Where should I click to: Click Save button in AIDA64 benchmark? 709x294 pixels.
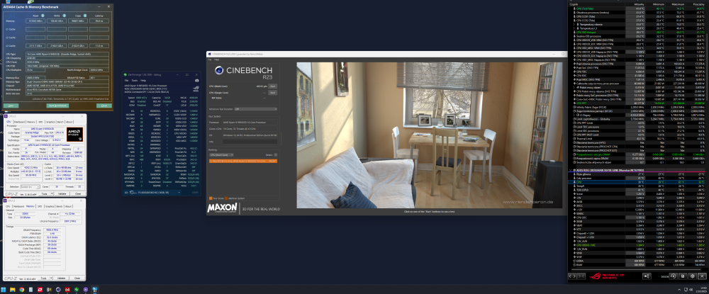11,106
